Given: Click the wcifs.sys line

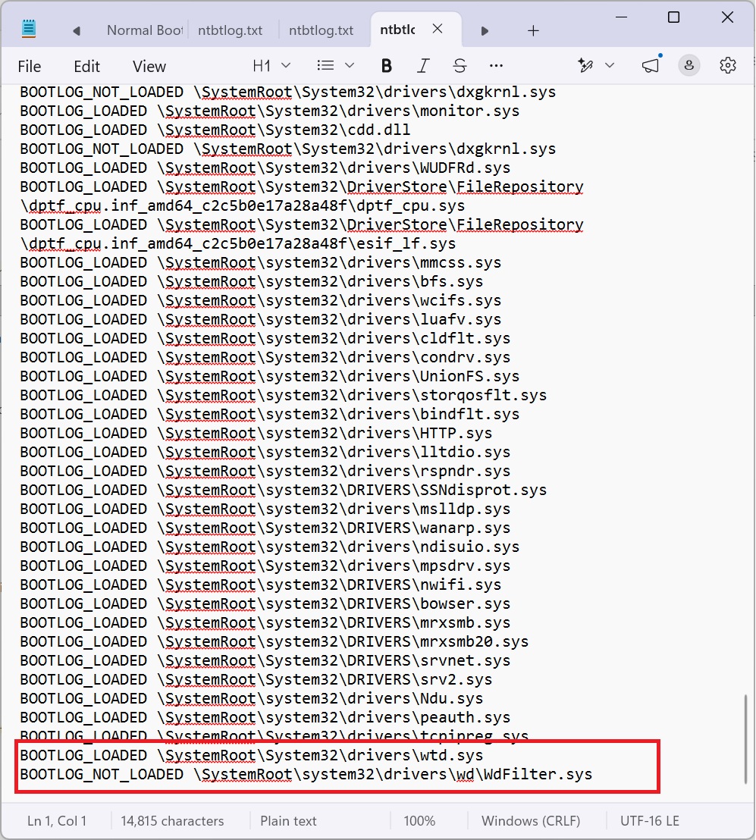Looking at the screenshot, I should point(260,300).
